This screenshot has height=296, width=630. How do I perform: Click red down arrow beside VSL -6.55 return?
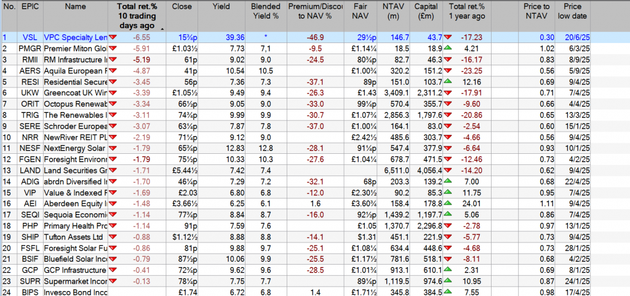click(x=113, y=38)
